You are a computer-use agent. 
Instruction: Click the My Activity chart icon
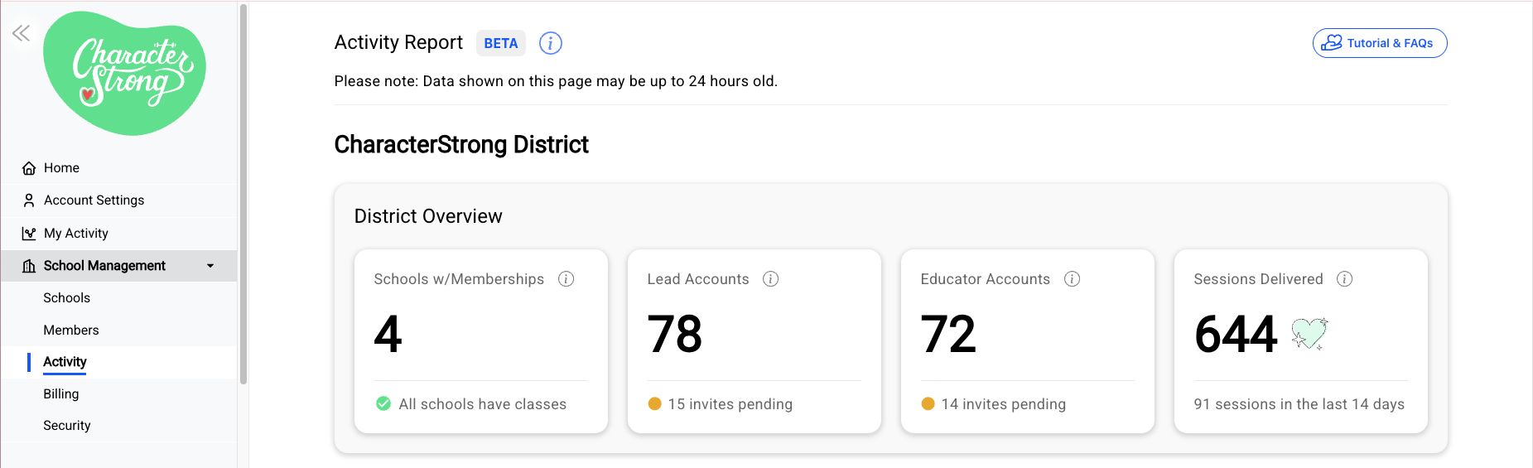tap(29, 234)
